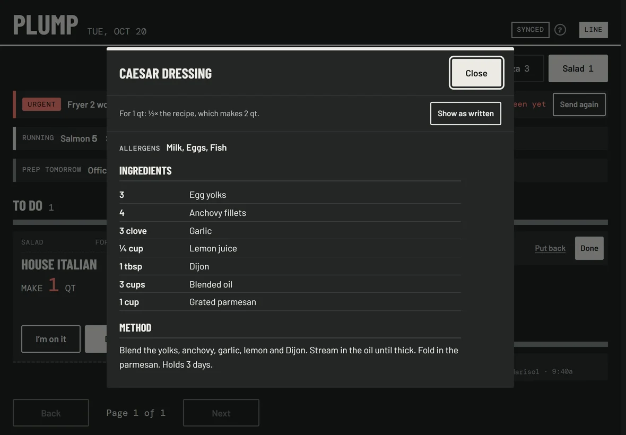Click the Anchovy fillets ingredient
This screenshot has height=435, width=626.
(x=290, y=213)
